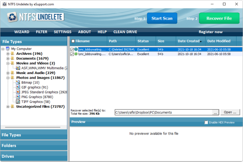243x162 pixels.
Task: Click the Photos and Images folder icon
Action: point(13,78)
